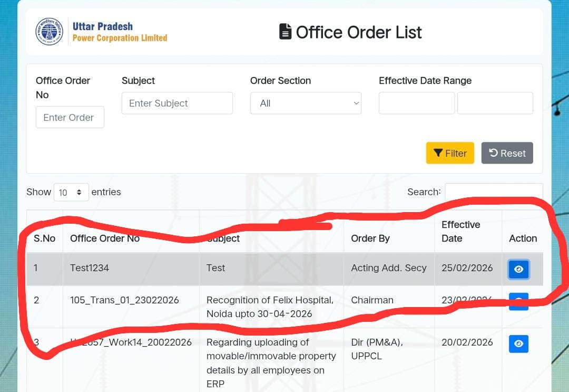
Task: Click the Uttar Pradesh Power Corporation Limited title
Action: coord(120,32)
